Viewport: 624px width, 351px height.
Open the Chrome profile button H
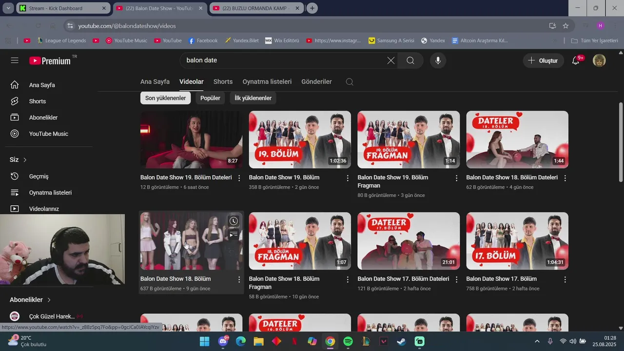point(600,26)
